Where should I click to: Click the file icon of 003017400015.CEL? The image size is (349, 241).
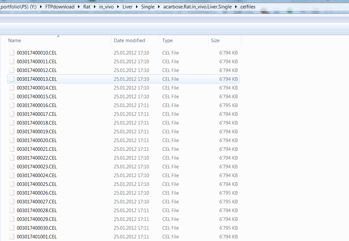click(12, 96)
